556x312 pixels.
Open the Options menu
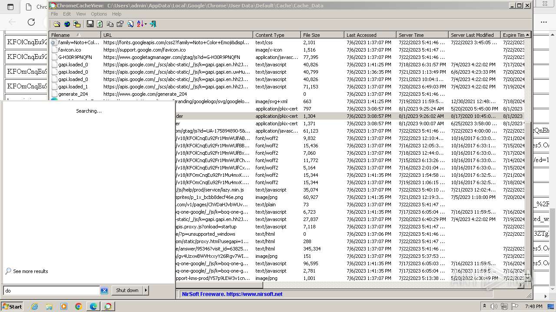(x=99, y=14)
